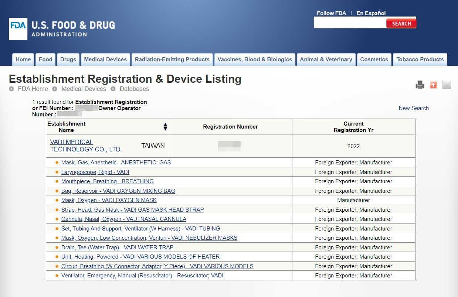Image resolution: width=458 pixels, height=297 pixels.
Task: Open the Drugs tab
Action: tap(68, 59)
